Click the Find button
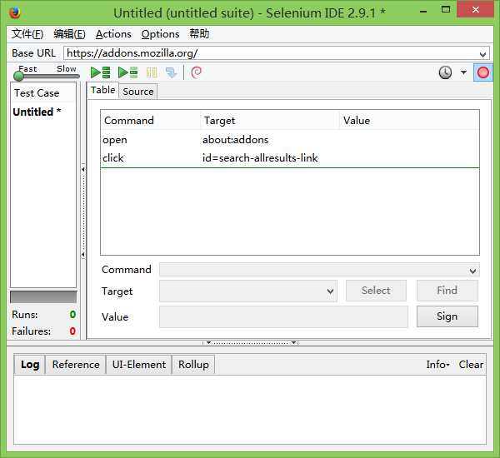500x458 pixels. [x=447, y=291]
